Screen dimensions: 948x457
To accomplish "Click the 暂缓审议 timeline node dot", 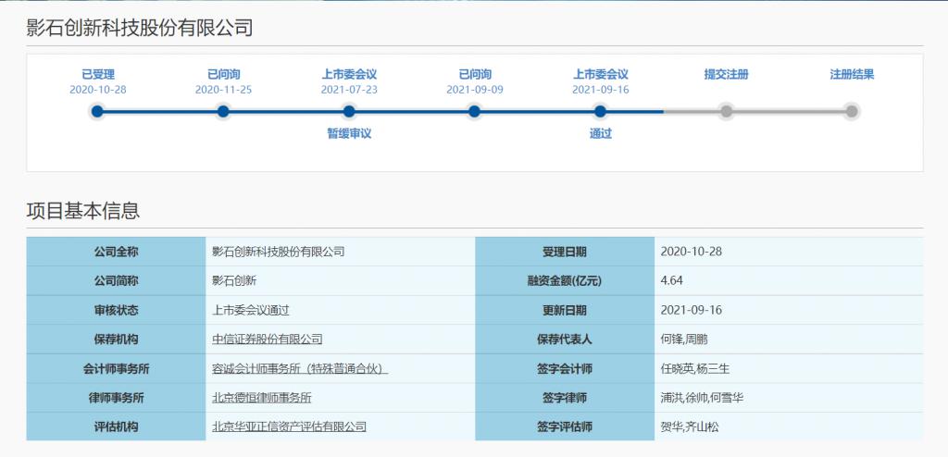I will click(349, 111).
